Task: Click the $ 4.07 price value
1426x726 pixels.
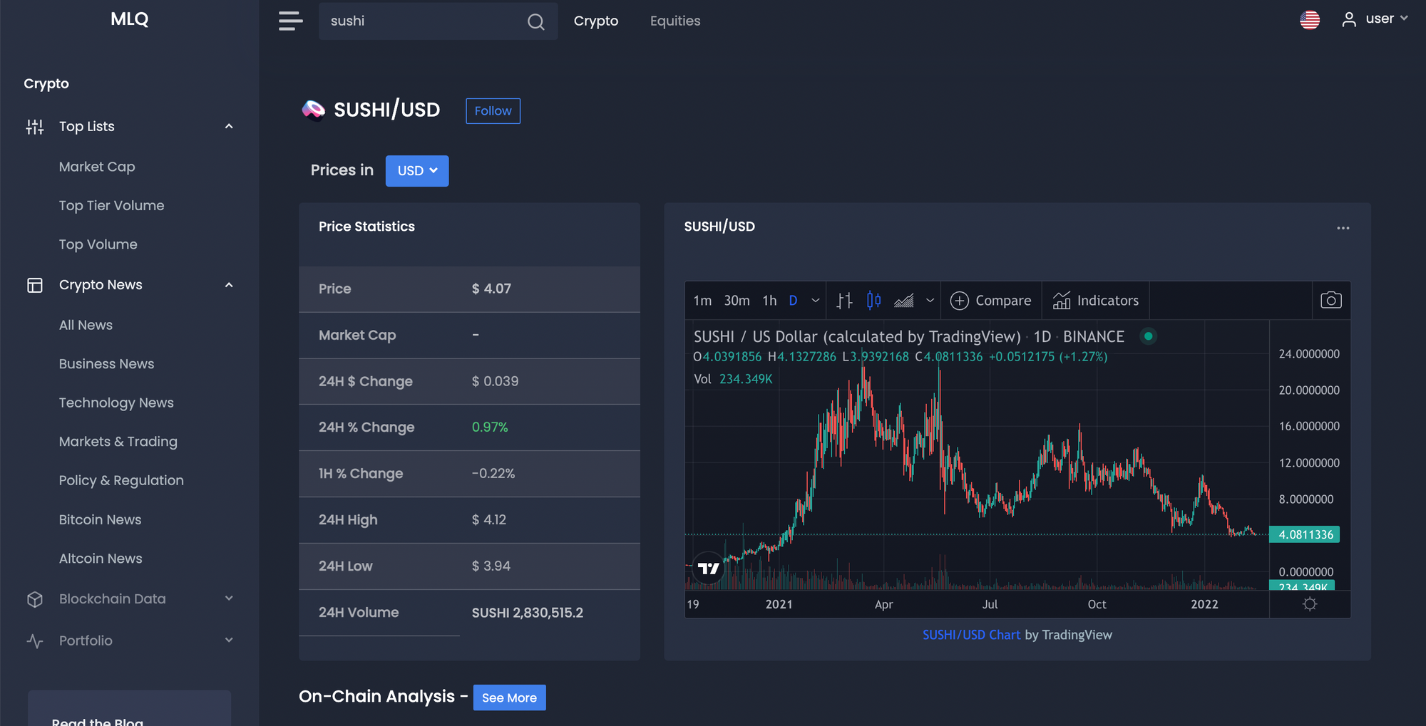Action: pos(491,289)
